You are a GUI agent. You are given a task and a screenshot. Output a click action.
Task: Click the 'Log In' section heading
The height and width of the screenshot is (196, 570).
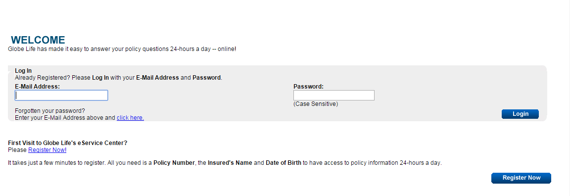[23, 71]
